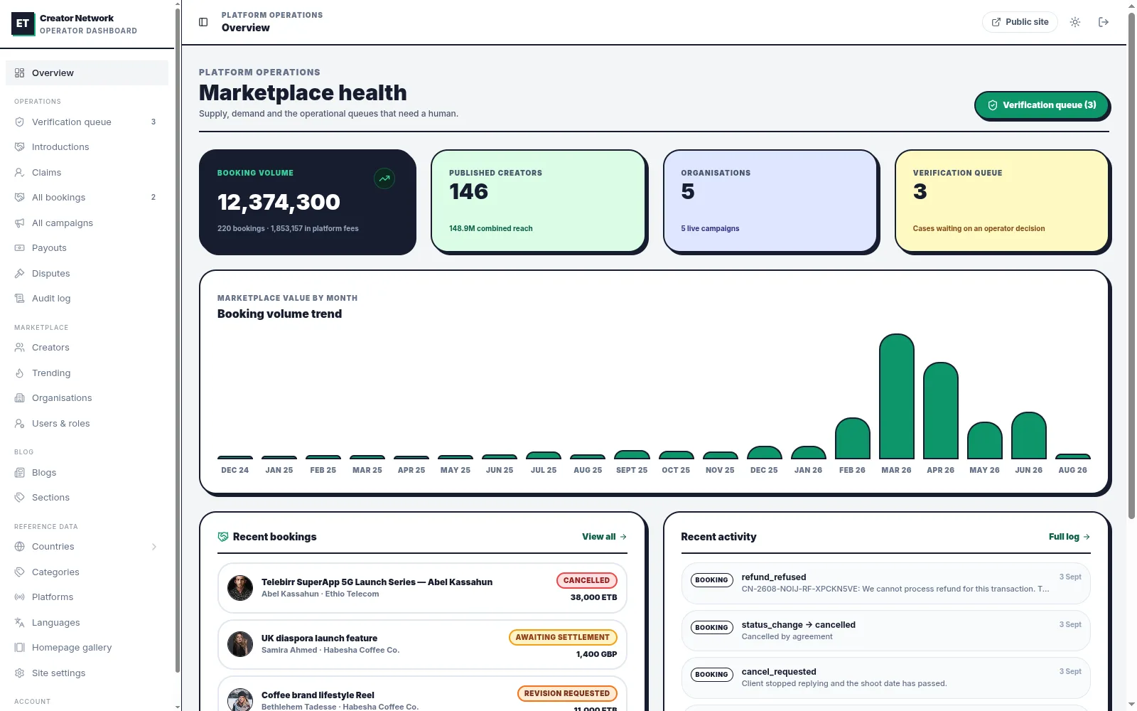Click the Payouts banknote icon
1137x711 pixels.
point(20,247)
